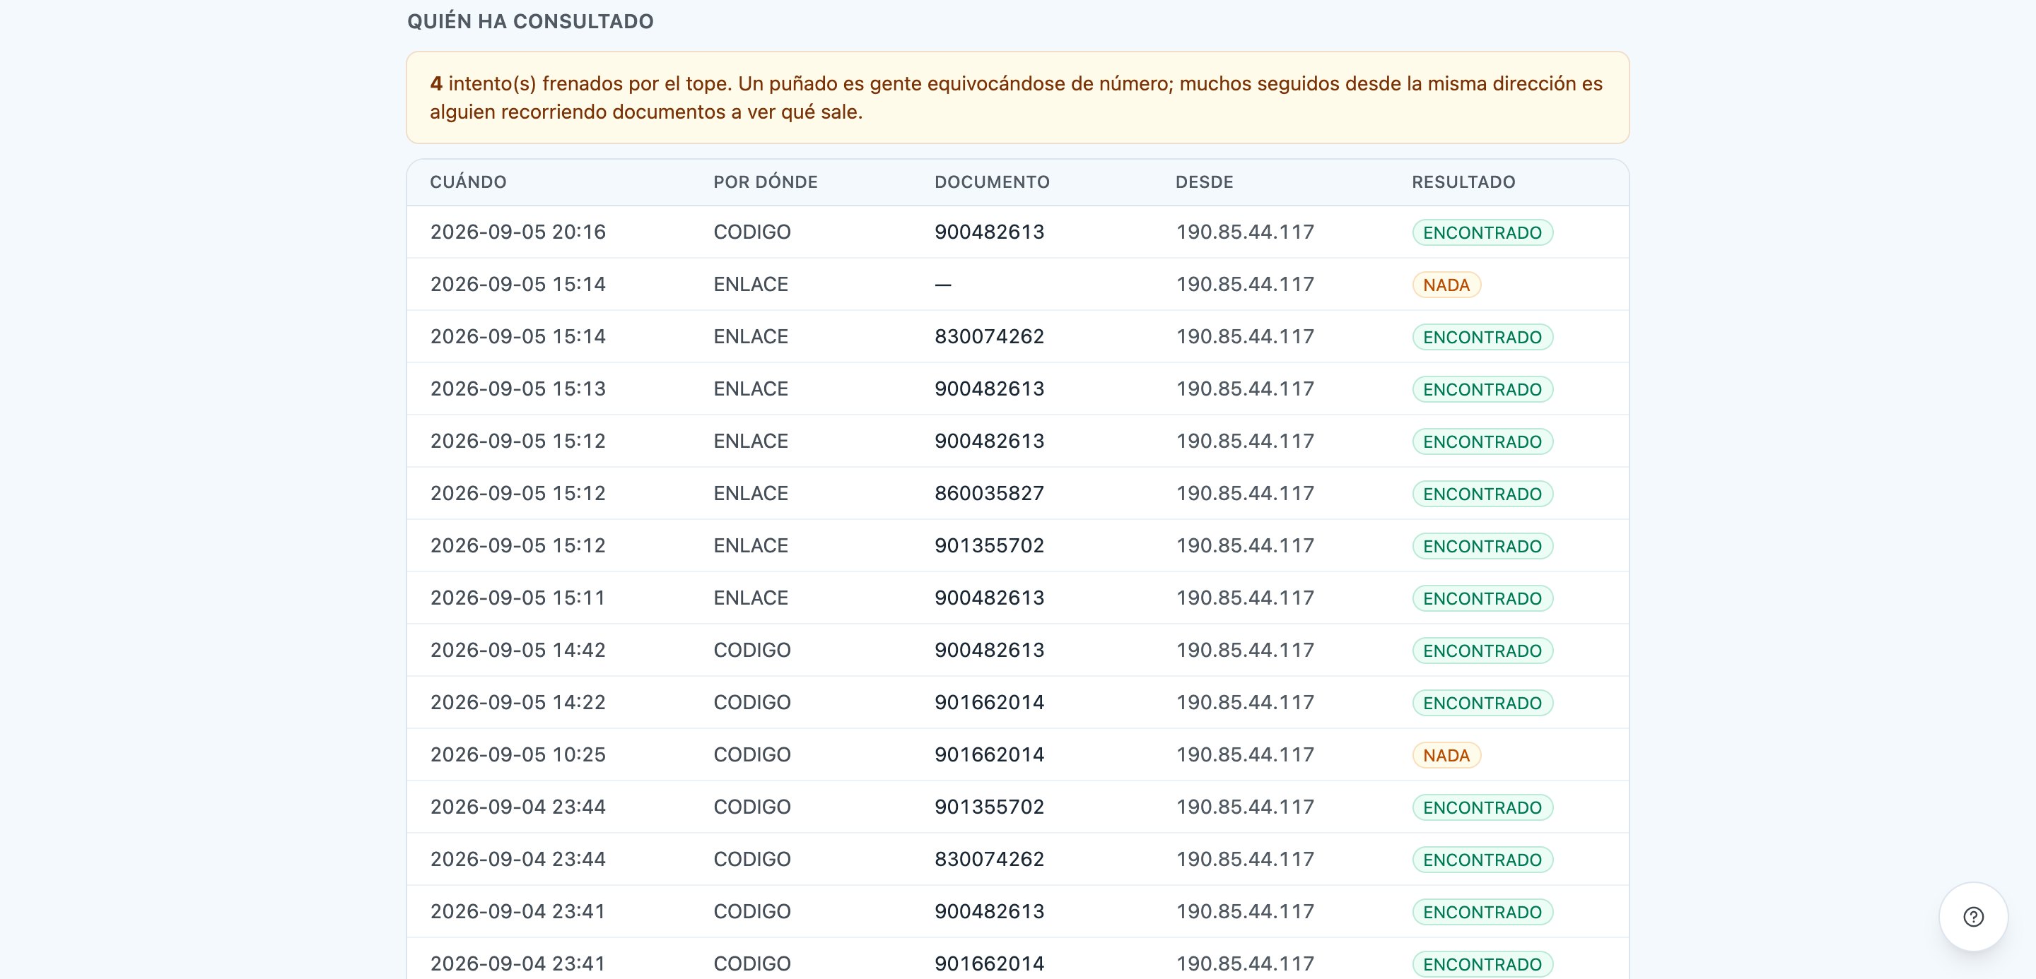
Task: Click document 901355702 in the 23:44 row
Action: coord(989,807)
